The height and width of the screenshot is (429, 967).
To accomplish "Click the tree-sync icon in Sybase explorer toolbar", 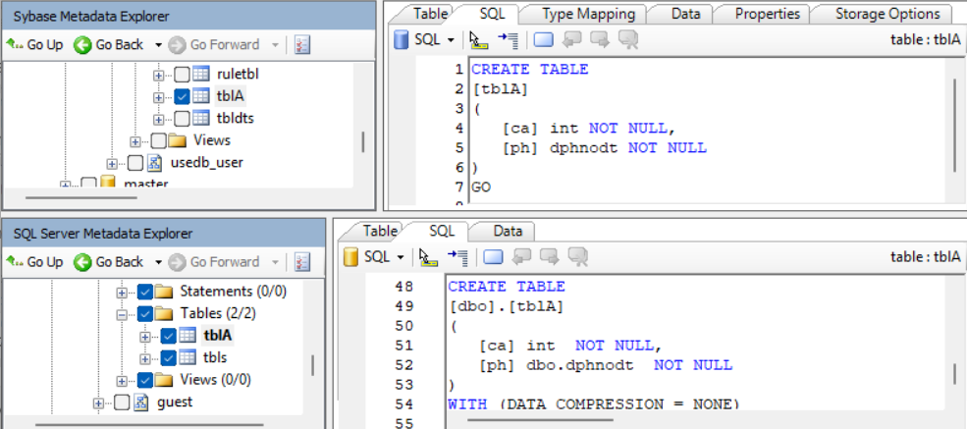I will [301, 45].
